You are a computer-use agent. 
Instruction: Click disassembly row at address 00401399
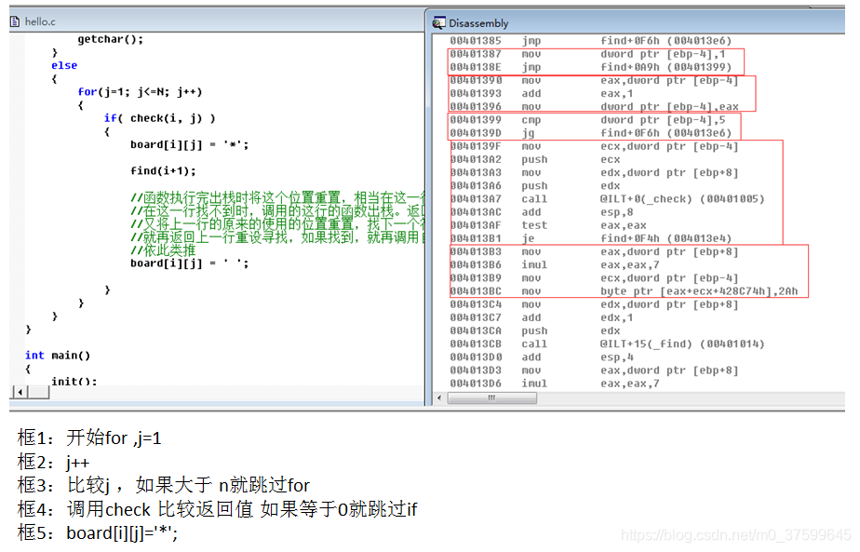point(587,120)
